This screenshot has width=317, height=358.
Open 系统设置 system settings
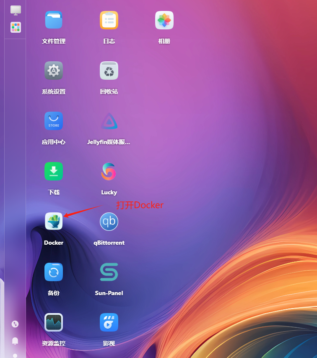[x=54, y=71]
